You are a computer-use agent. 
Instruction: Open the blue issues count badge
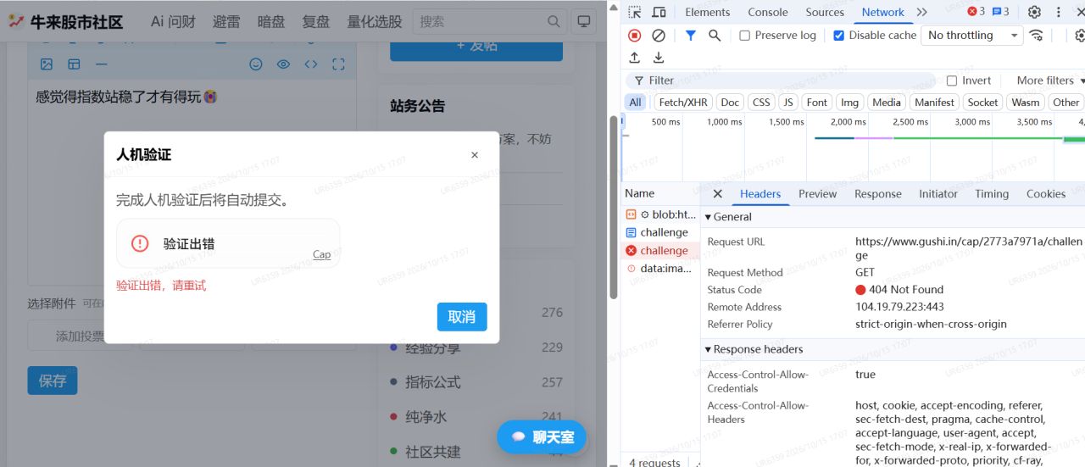tap(1000, 12)
